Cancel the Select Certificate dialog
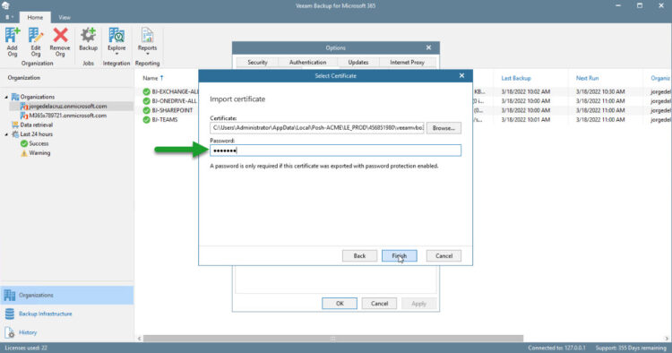The height and width of the screenshot is (353, 672). click(444, 255)
